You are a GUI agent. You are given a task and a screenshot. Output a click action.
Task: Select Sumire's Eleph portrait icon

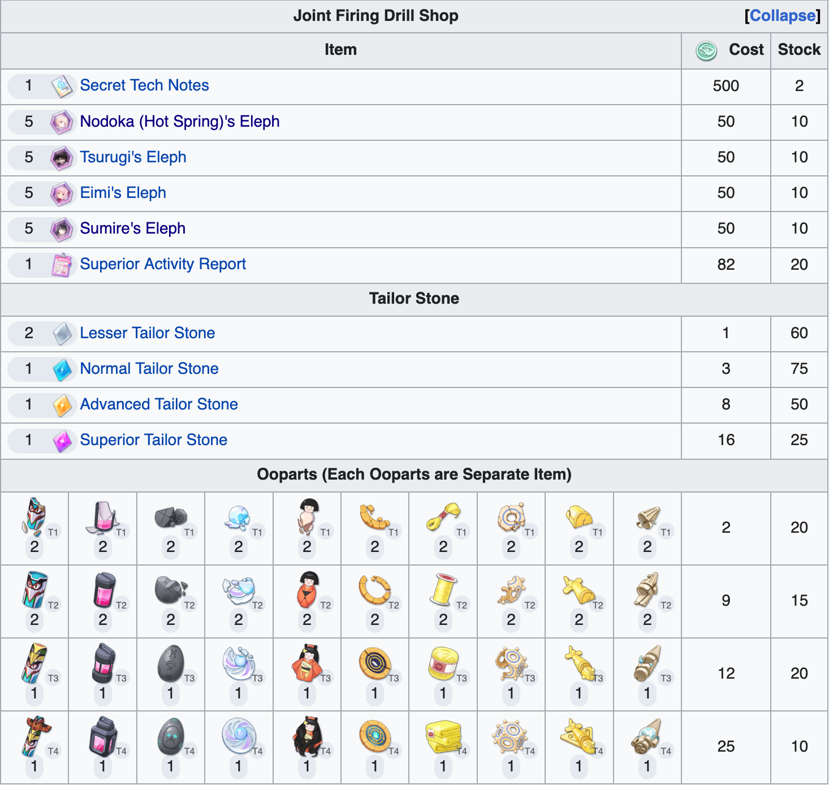pos(62,229)
